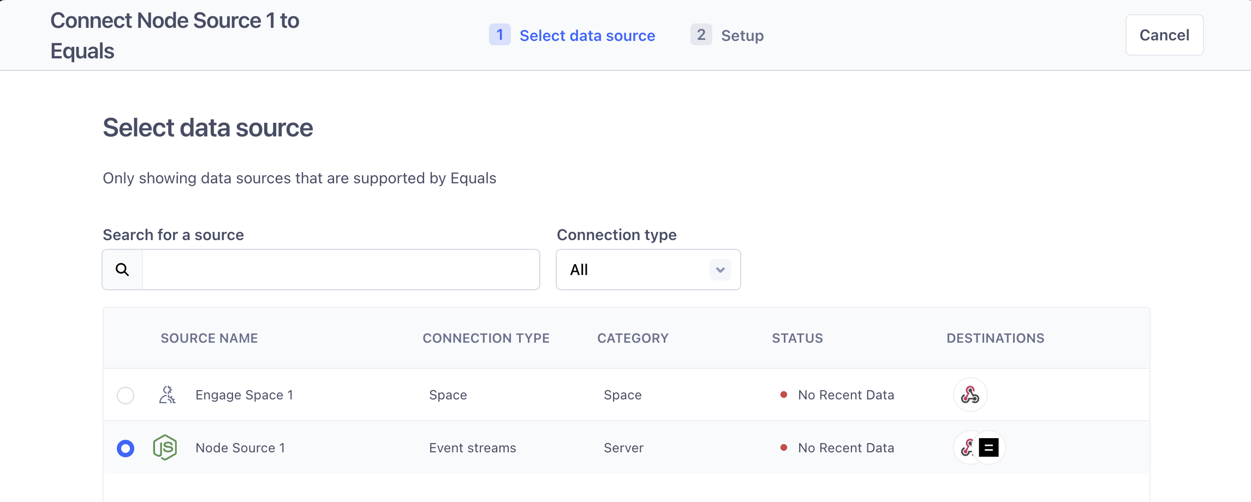This screenshot has height=502, width=1251.
Task: Click the Status column header
Action: click(x=797, y=338)
